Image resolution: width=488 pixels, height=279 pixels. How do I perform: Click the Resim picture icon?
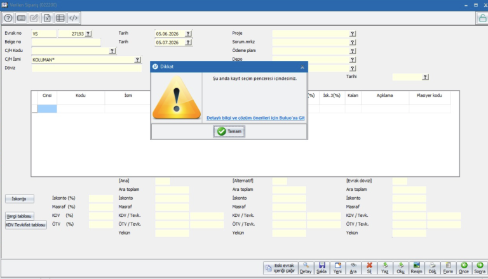(416, 268)
